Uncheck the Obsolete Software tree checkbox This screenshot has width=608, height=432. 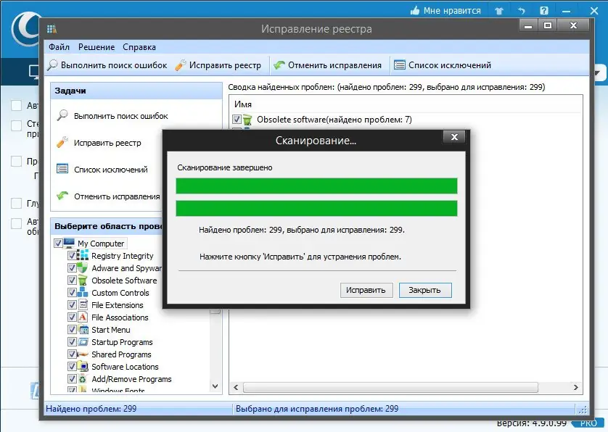click(x=72, y=280)
